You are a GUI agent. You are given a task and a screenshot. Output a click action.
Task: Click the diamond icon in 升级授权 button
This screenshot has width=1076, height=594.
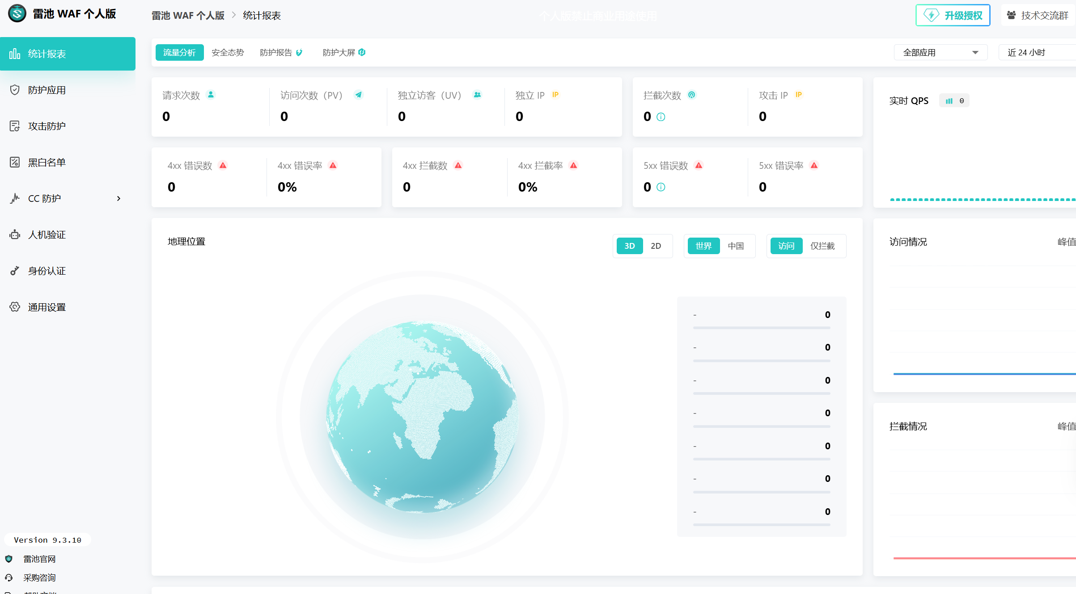point(931,15)
